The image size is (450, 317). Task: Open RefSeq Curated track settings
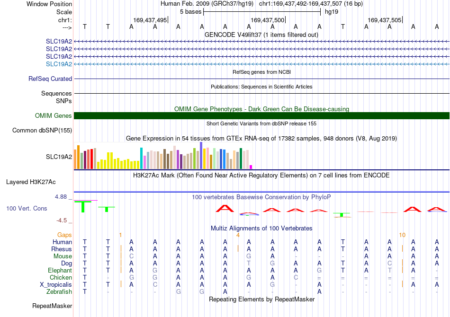click(x=50, y=79)
